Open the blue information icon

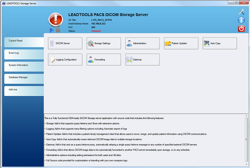click(x=241, y=20)
